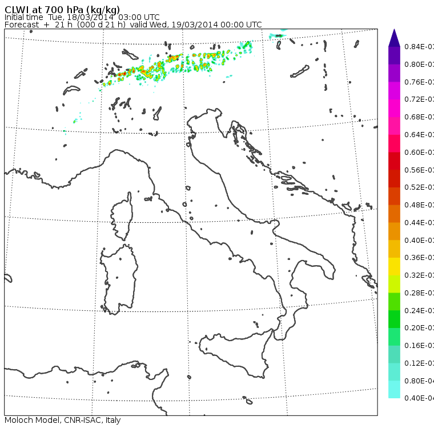Select the pink segment between 0.68E-03 and 0.72E-03
Image resolution: width=434 pixels, height=428 pixels.
[394, 109]
